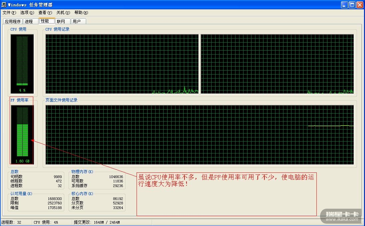Click the status bar 进程数: 32 entry
The width and height of the screenshot is (365, 226).
coord(11,222)
